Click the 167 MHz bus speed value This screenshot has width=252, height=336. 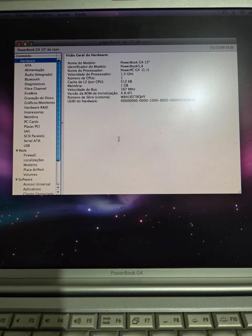tap(128, 89)
